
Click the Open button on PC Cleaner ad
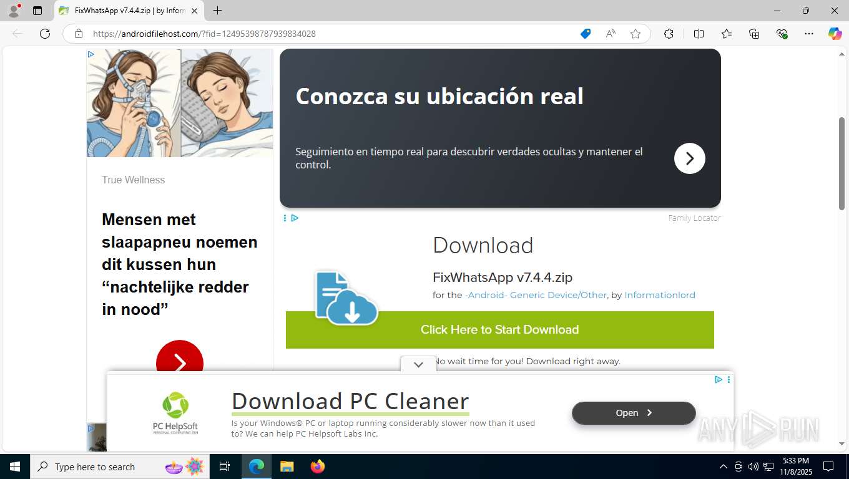coord(634,413)
